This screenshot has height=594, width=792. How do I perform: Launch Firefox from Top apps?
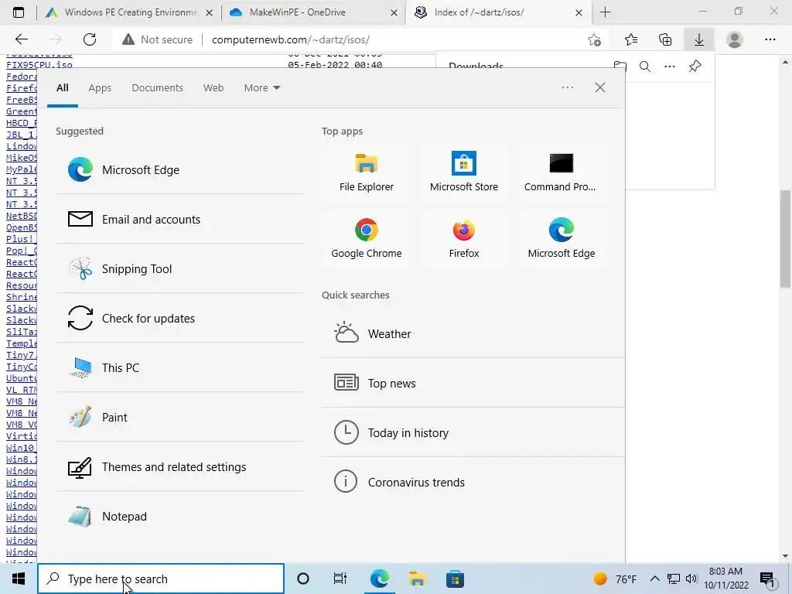[x=464, y=239]
